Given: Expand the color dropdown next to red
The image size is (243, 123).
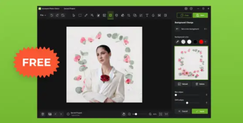Looking at the screenshot, I should coord(205,42).
